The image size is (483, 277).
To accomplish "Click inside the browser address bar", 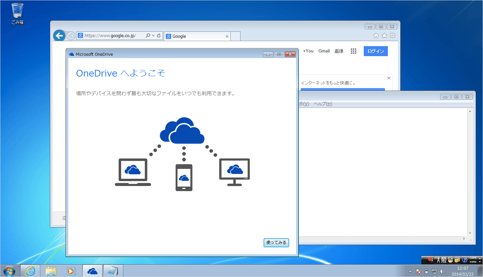I will pyautogui.click(x=111, y=35).
